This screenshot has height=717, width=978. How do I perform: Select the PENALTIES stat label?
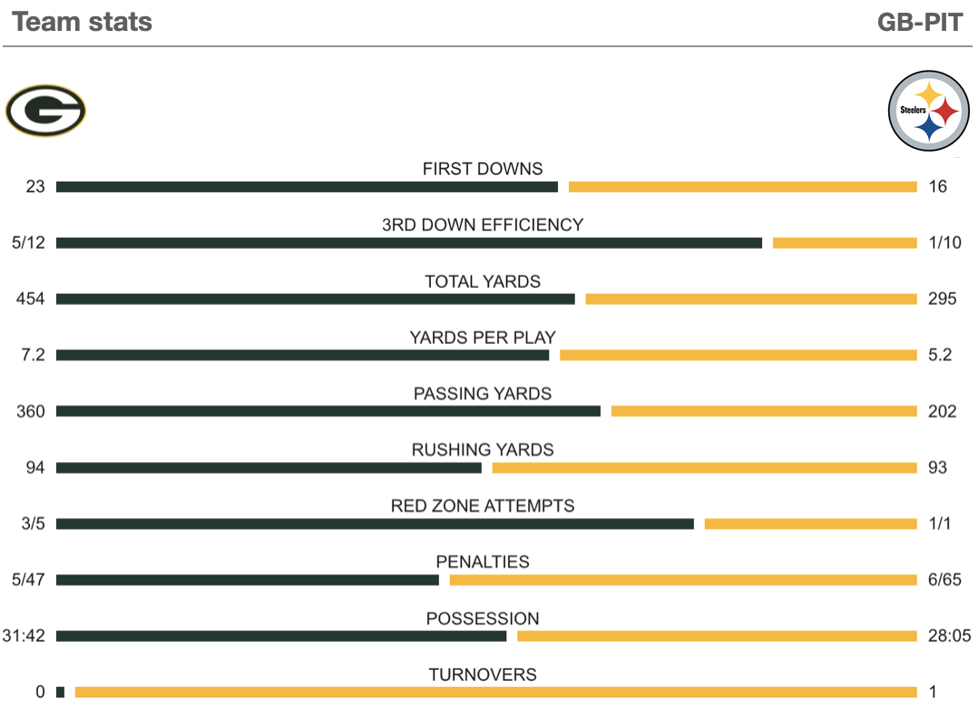pyautogui.click(x=483, y=563)
